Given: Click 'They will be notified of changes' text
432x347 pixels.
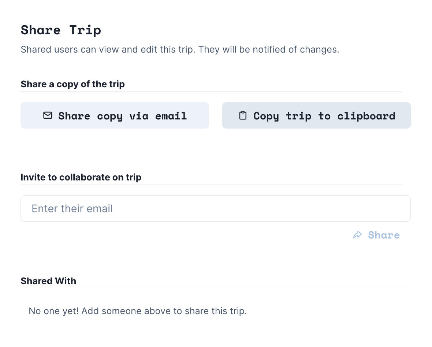Looking at the screenshot, I should pyautogui.click(x=269, y=49).
